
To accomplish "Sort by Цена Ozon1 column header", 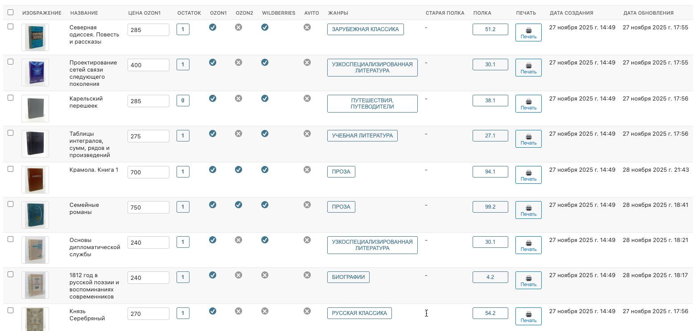I will coord(144,13).
